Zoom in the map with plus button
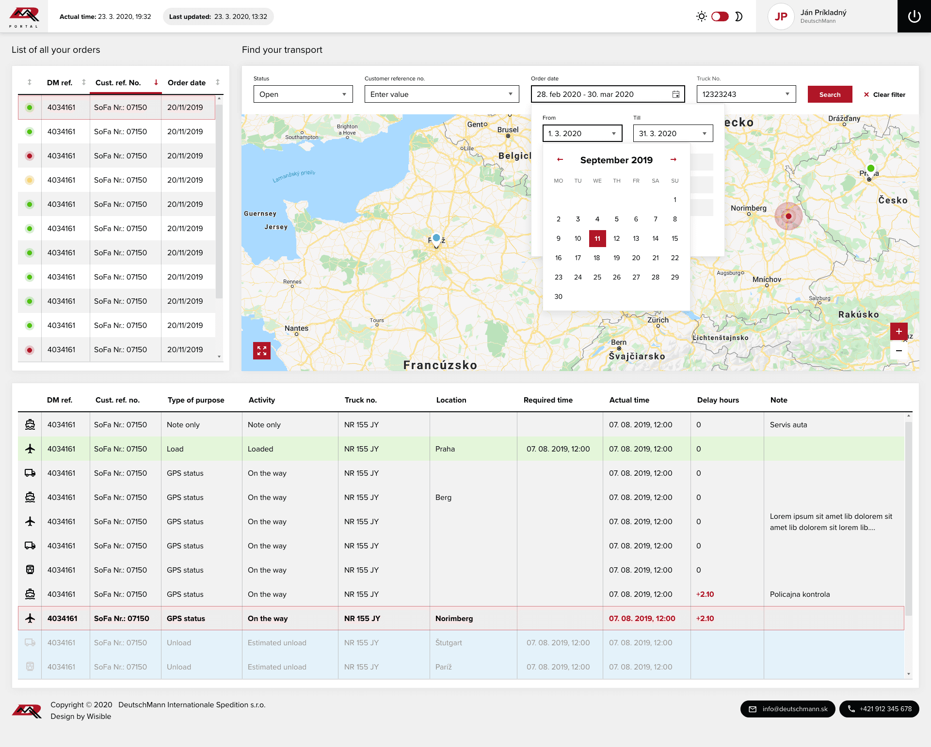Viewport: 931px width, 747px height. [899, 331]
